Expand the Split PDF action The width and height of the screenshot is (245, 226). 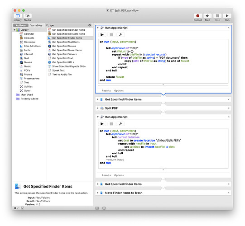point(98,108)
